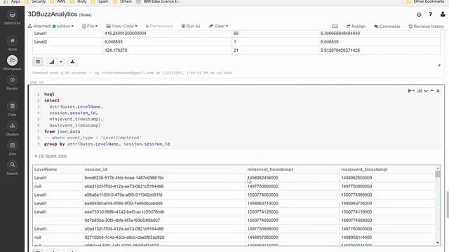The height and width of the screenshot is (252, 449).
Task: Click Run All
Action: coord(191,27)
